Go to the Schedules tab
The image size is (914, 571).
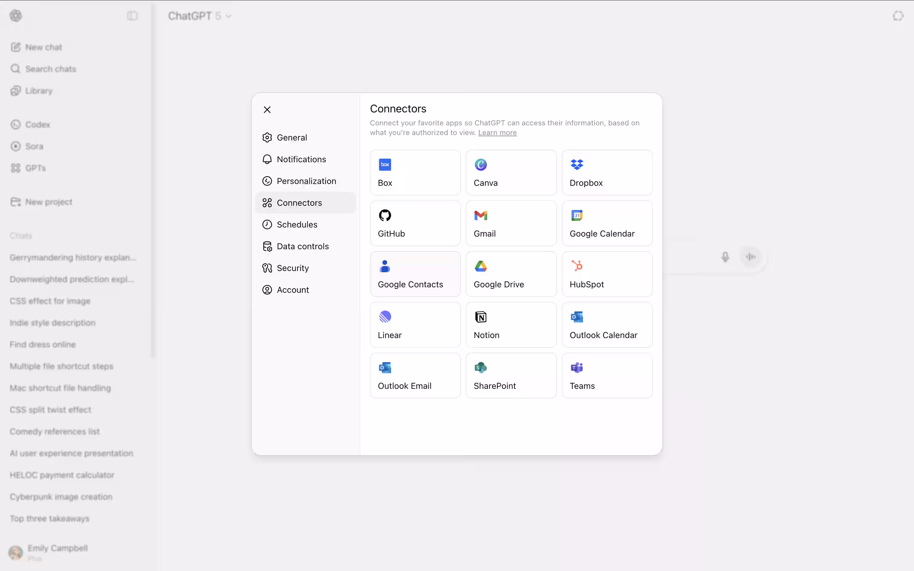click(x=305, y=225)
